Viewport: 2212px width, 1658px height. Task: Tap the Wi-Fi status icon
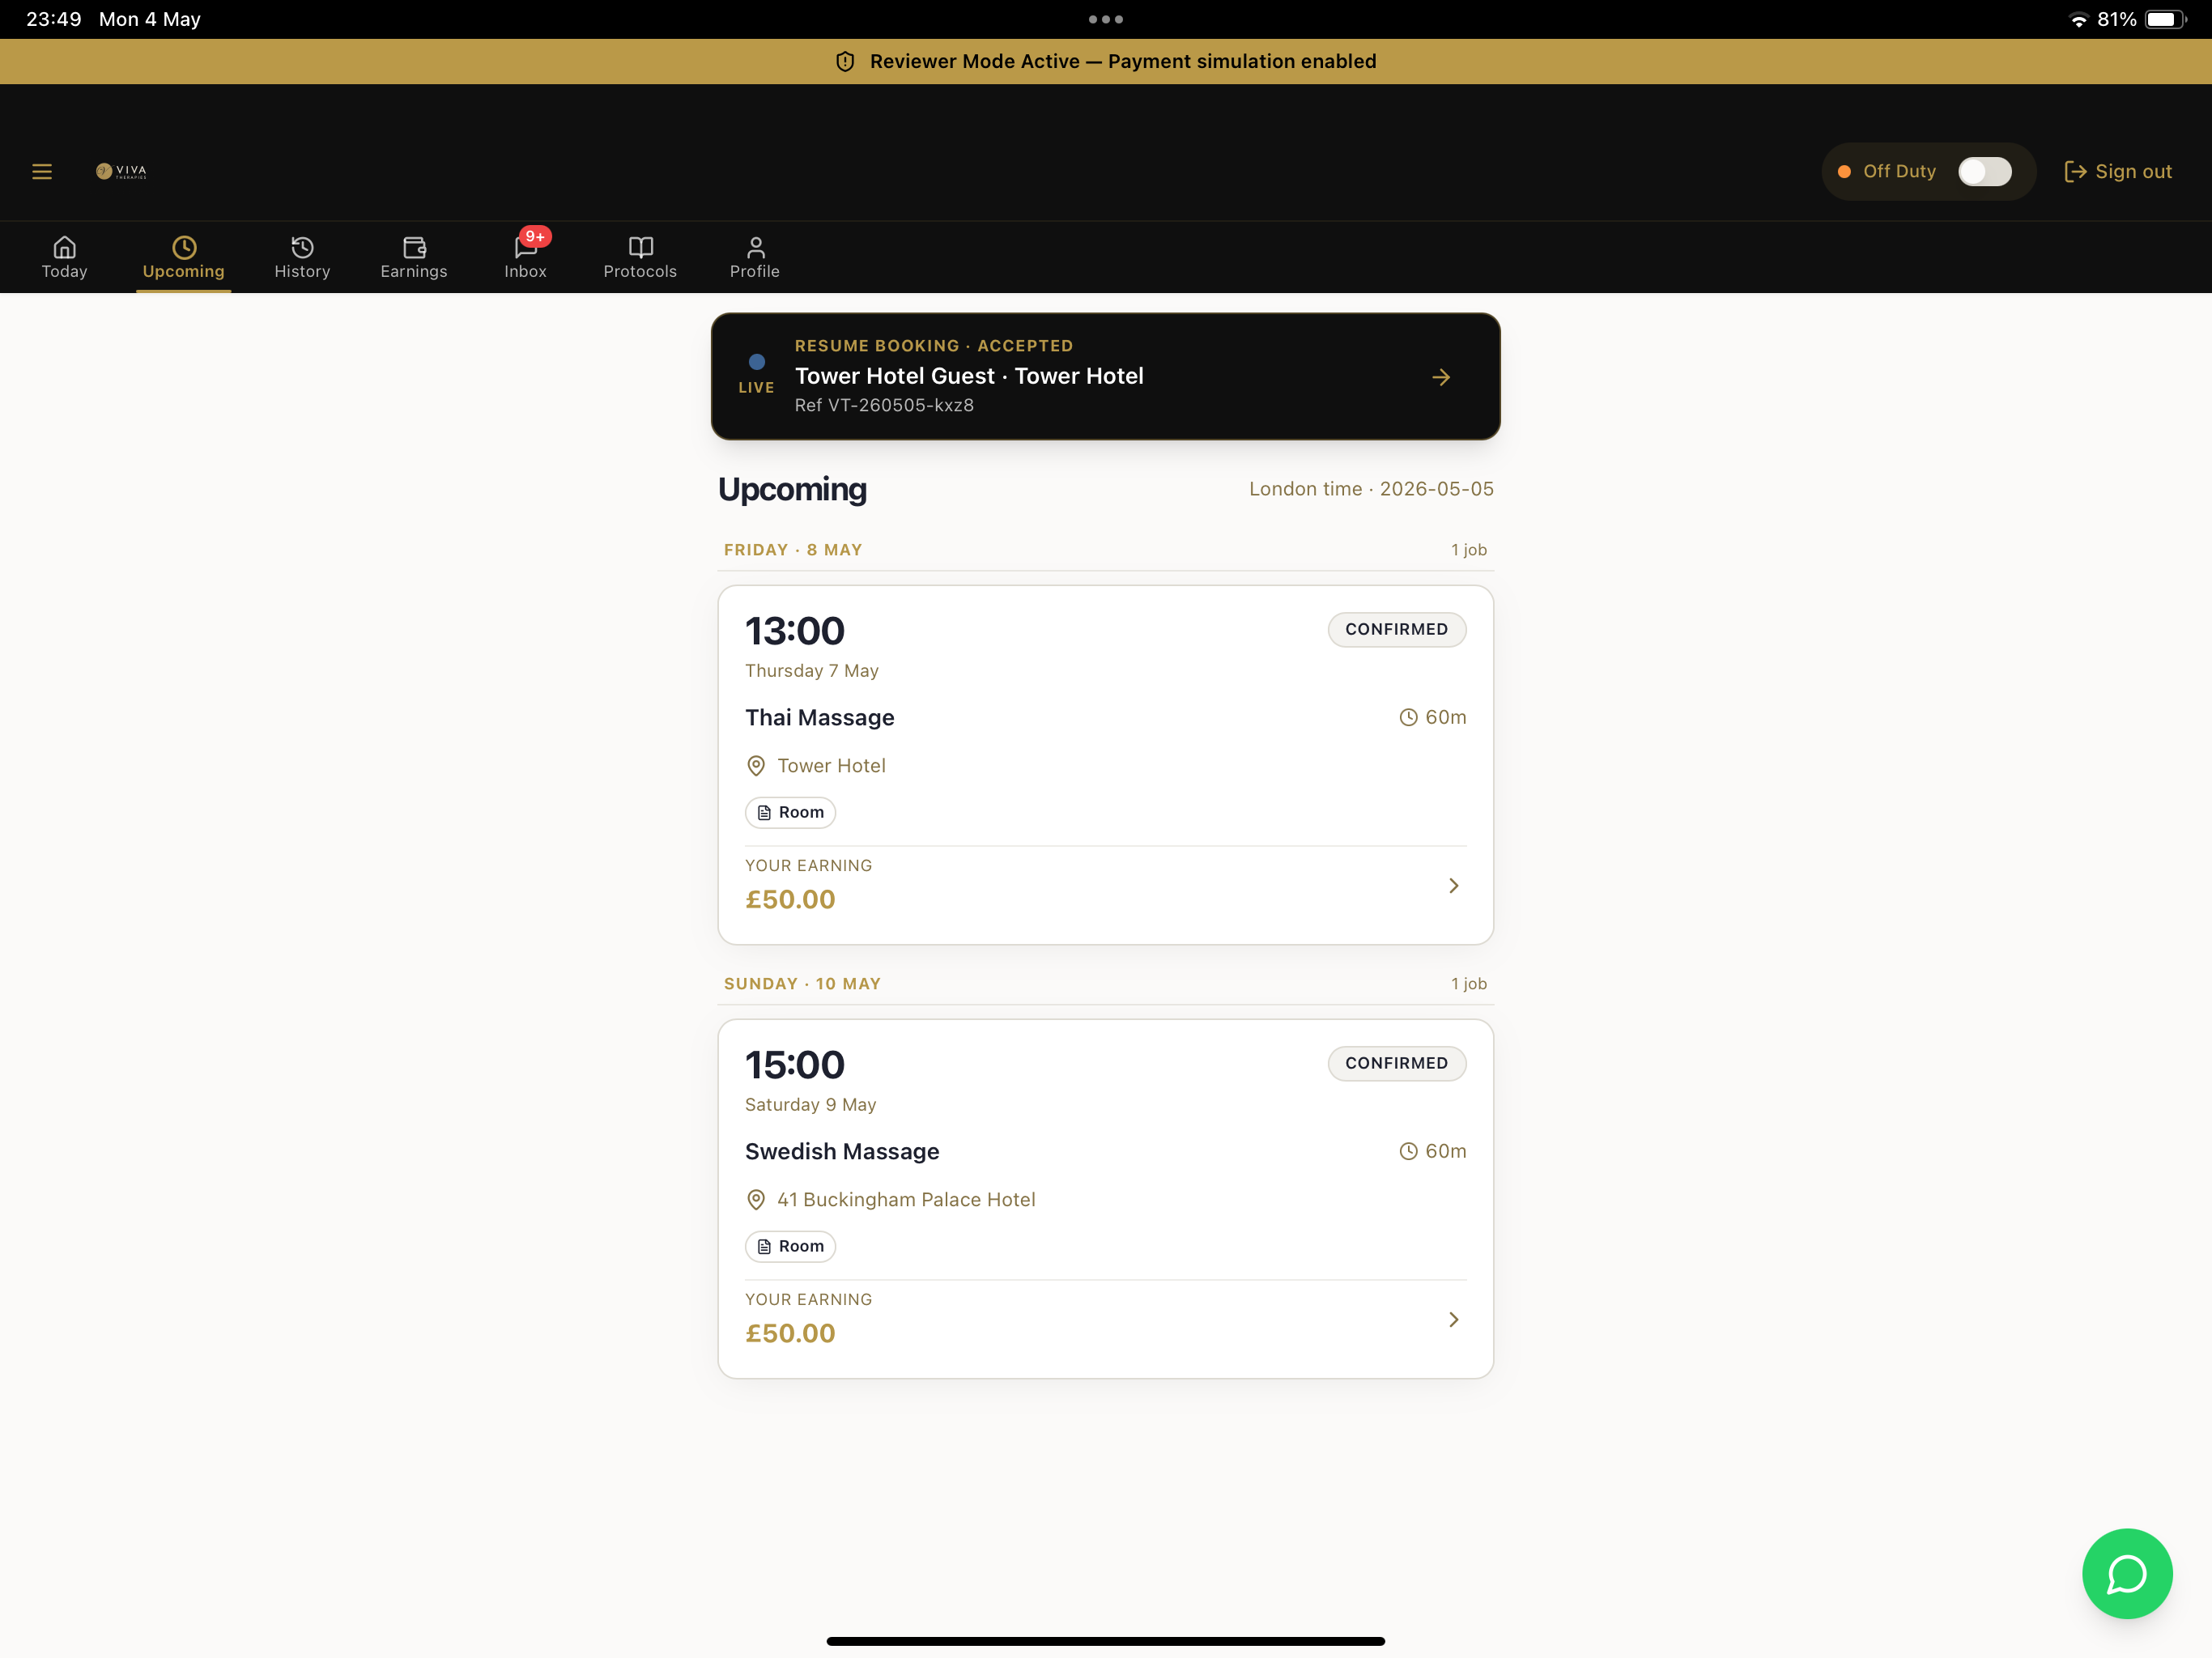pyautogui.click(x=2078, y=19)
